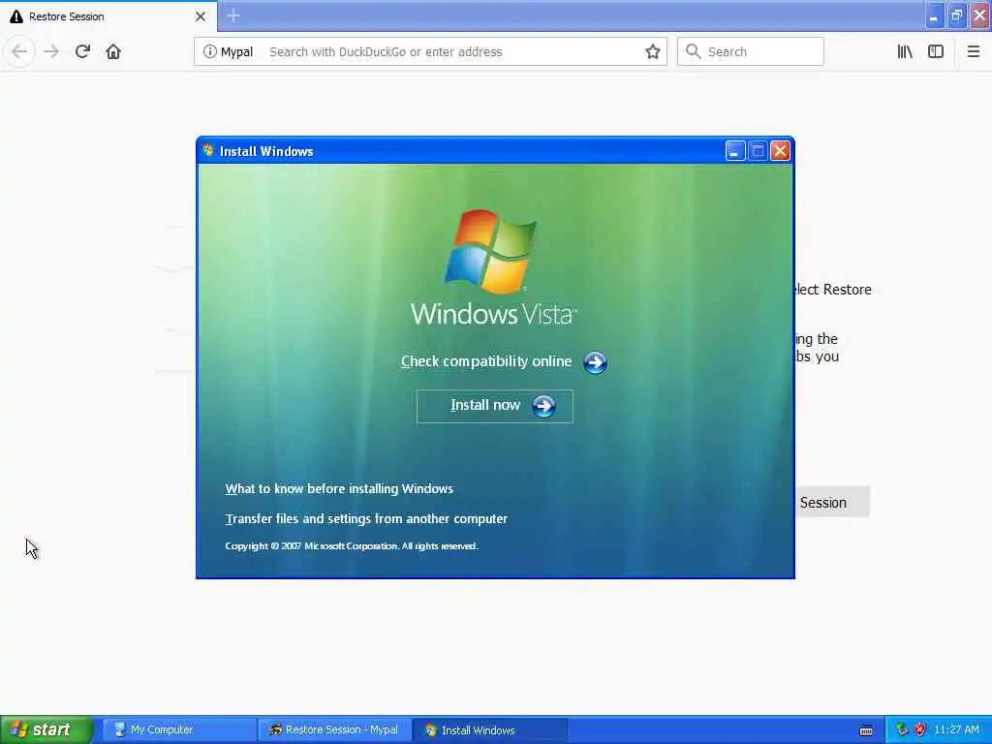This screenshot has width=992, height=744.
Task: Open a new tab with the plus
Action: click(233, 15)
